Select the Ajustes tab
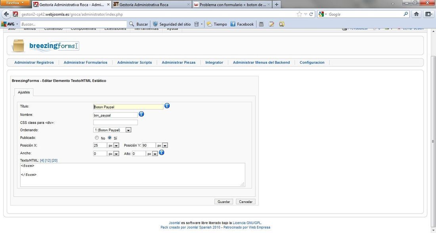Viewport: 436px width, 233px height. point(24,92)
